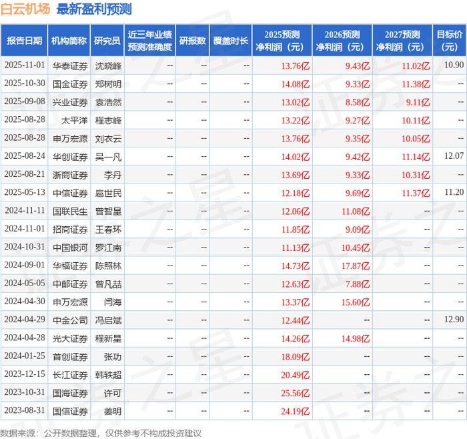Image resolution: width=467 pixels, height=439 pixels.
Task: Click target price 12.90
Action: 454,320
